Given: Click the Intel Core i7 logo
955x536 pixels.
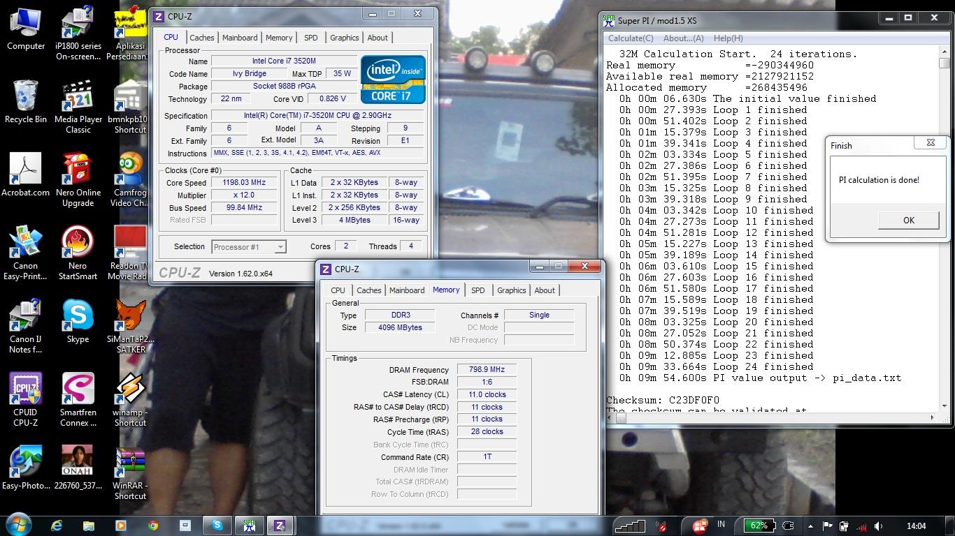Looking at the screenshot, I should 393,80.
